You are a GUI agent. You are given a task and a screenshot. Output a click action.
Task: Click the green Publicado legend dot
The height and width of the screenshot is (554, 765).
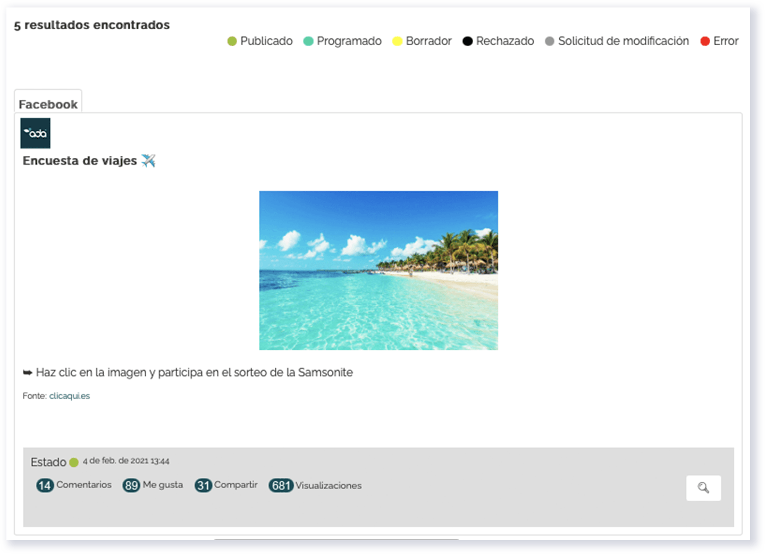(232, 41)
